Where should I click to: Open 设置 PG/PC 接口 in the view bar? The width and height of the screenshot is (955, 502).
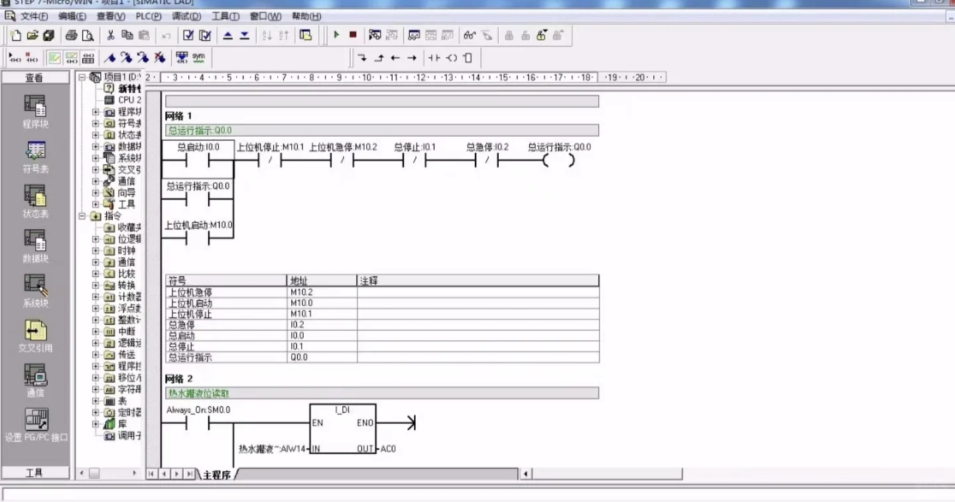click(x=36, y=425)
